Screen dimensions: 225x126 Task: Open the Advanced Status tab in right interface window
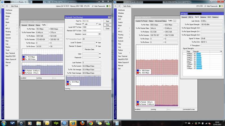point(161,21)
